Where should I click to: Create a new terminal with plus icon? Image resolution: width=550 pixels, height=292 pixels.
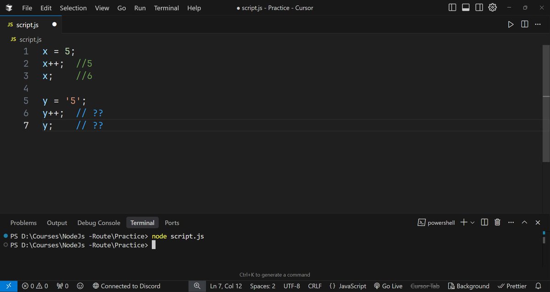464,222
